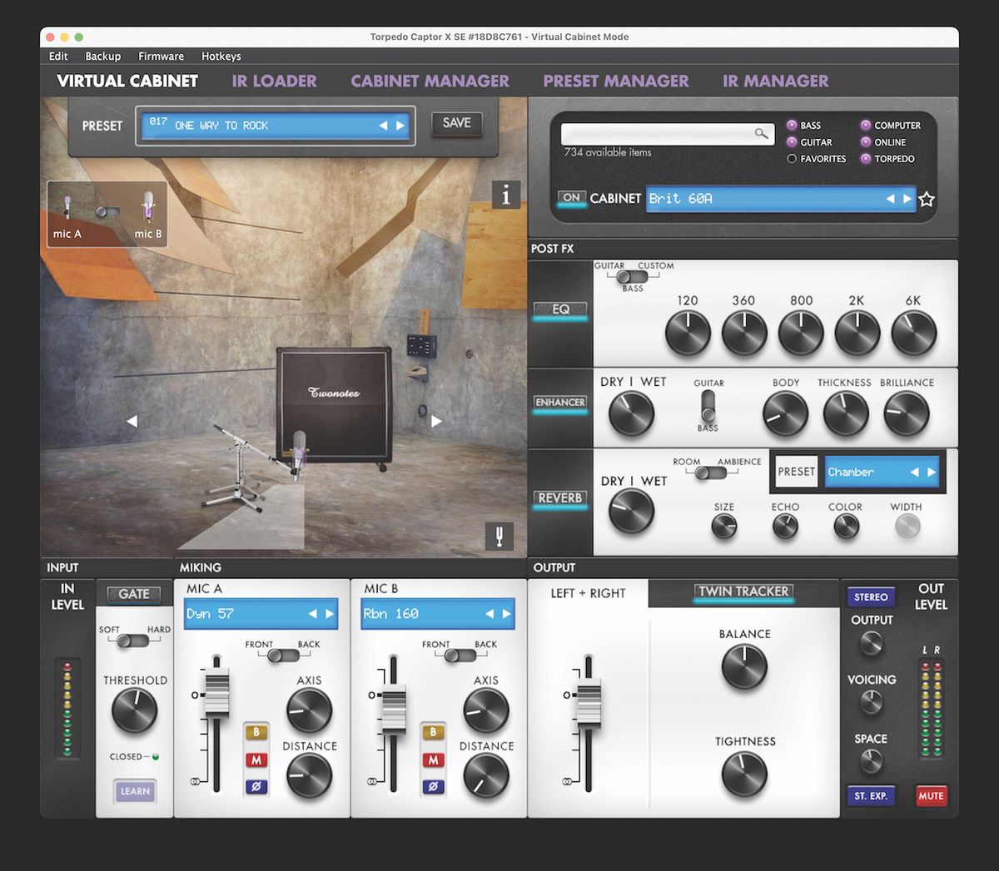Click the info icon in the cabinet room view

(x=505, y=195)
